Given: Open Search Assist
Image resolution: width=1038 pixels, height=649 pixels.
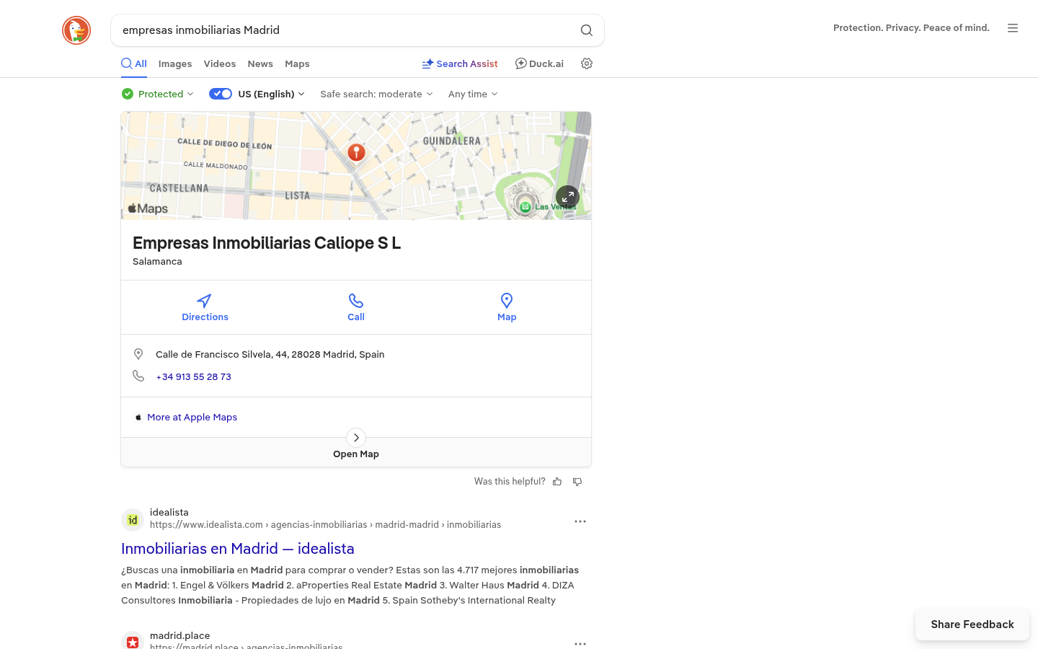Looking at the screenshot, I should [460, 63].
